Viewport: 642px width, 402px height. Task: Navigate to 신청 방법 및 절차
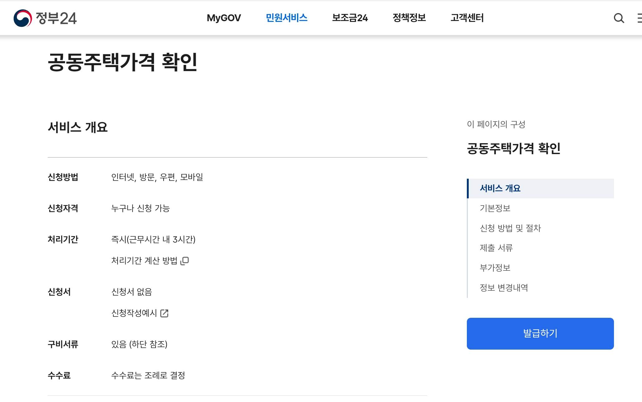coord(510,228)
